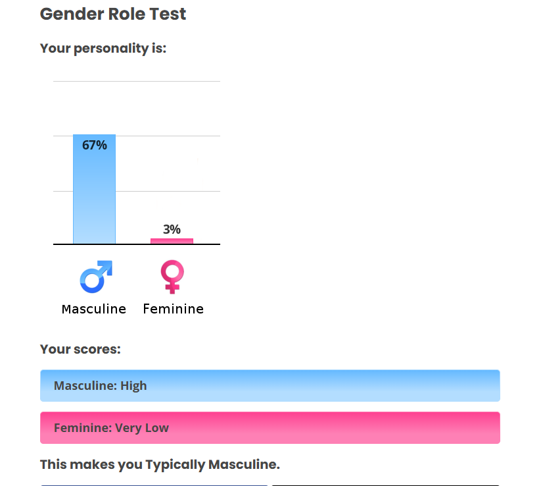Click the partially visible bottom-left button
The image size is (543, 486).
click(154, 485)
